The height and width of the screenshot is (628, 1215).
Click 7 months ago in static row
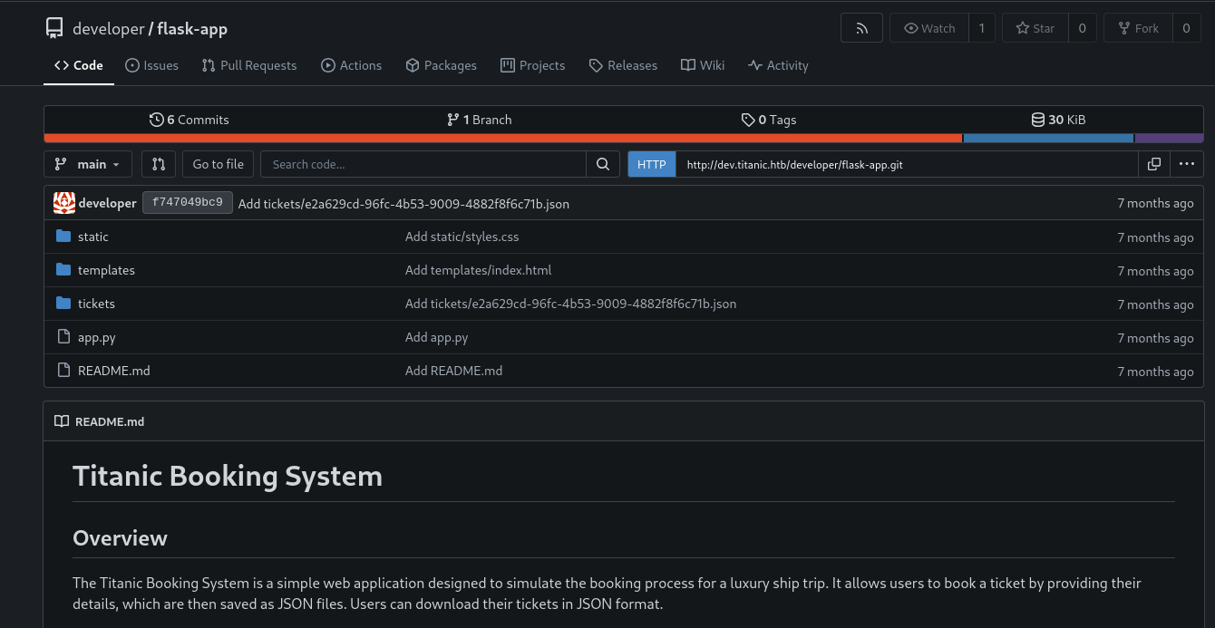point(1155,237)
